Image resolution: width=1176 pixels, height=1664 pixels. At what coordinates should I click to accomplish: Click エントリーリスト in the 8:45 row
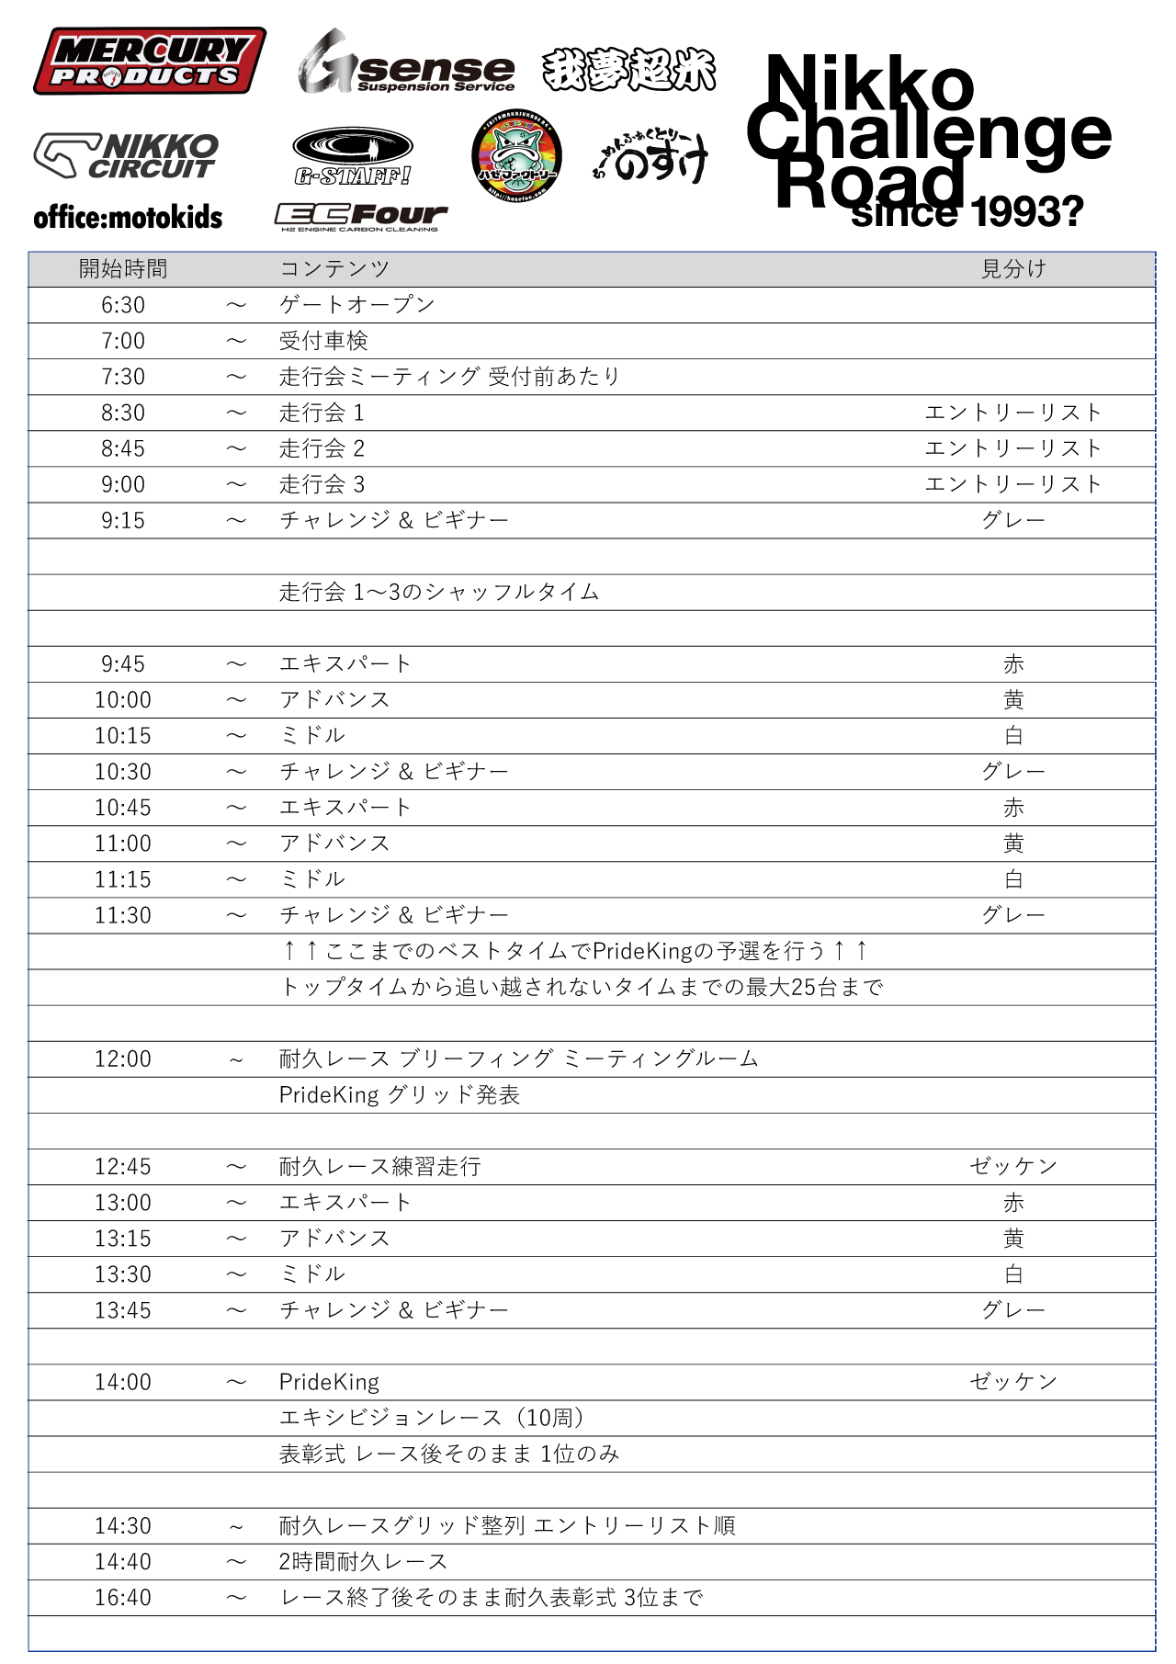(1013, 448)
